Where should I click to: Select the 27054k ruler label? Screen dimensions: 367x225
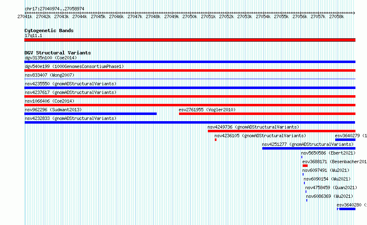click(263, 16)
